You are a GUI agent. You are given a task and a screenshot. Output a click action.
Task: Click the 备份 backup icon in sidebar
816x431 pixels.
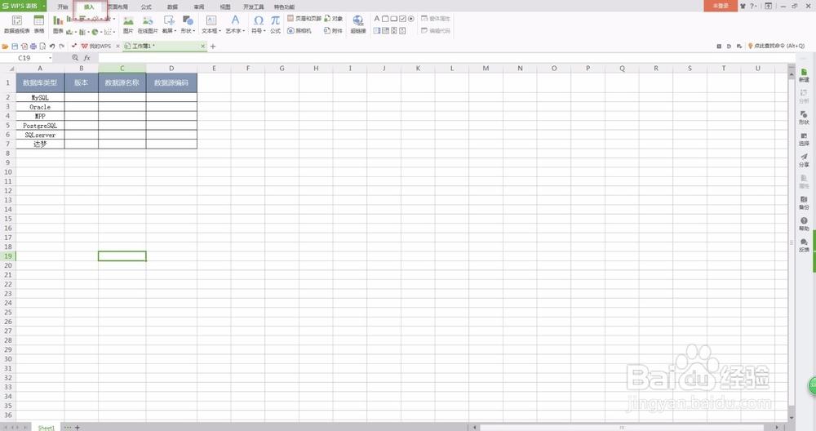(804, 203)
